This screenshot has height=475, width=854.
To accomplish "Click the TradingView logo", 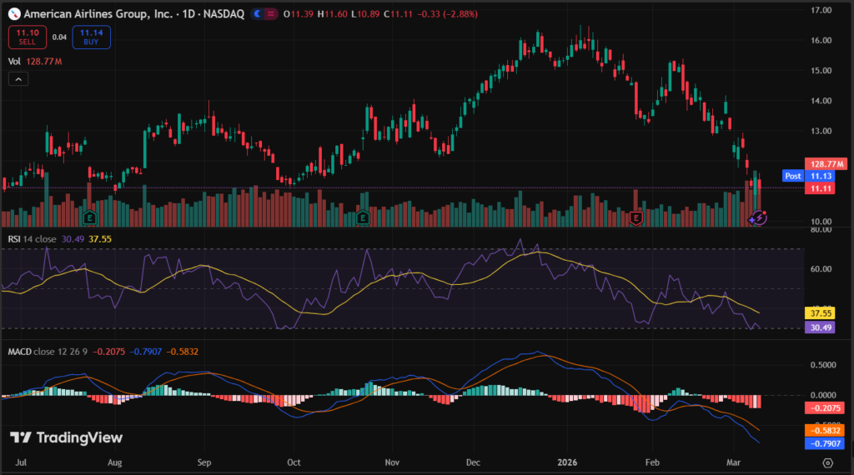I will click(x=66, y=437).
